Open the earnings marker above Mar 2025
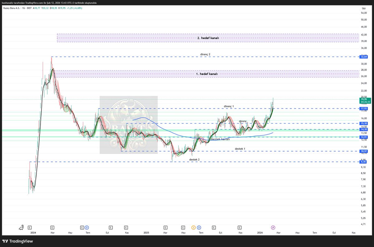The height and width of the screenshot is (247, 374). click(165, 228)
